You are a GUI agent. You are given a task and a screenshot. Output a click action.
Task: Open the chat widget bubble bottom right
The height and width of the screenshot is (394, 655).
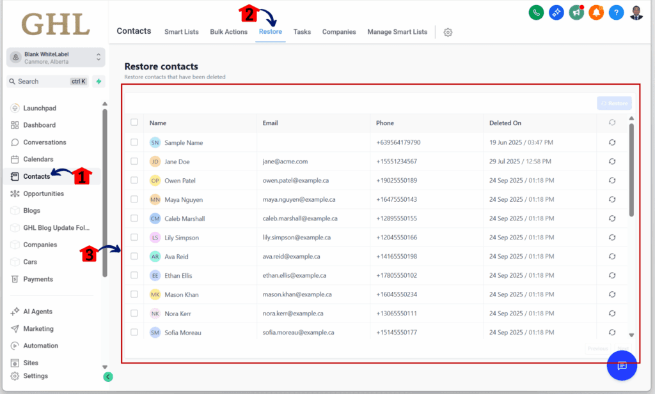point(622,366)
